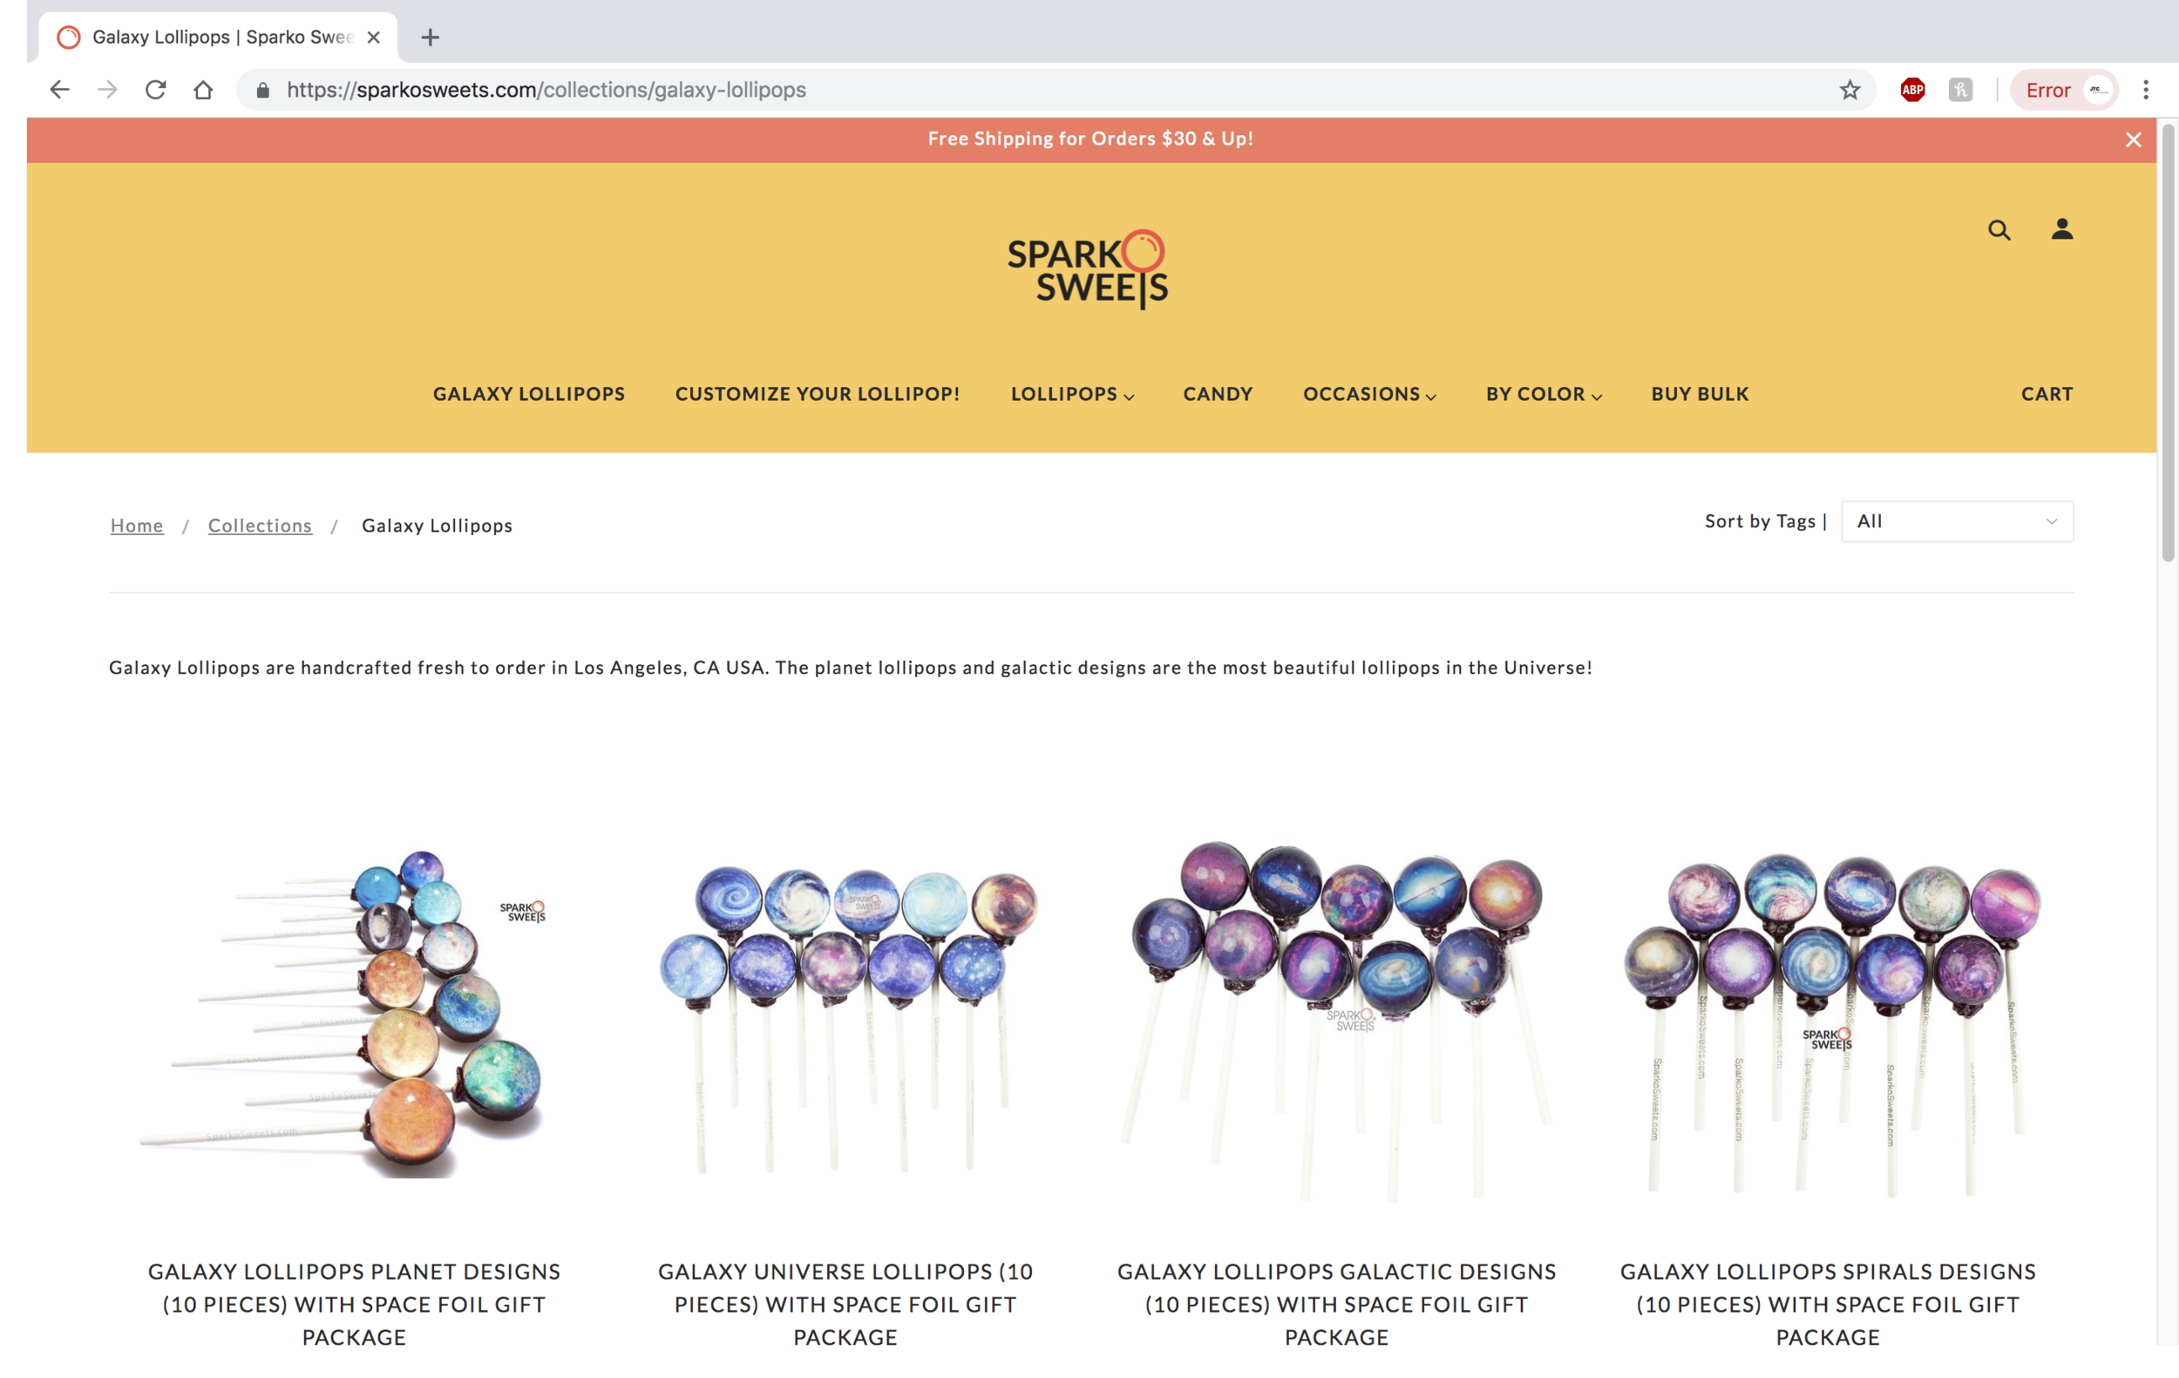The image size is (2179, 1378).
Task: Open the browser home page
Action: coord(204,90)
